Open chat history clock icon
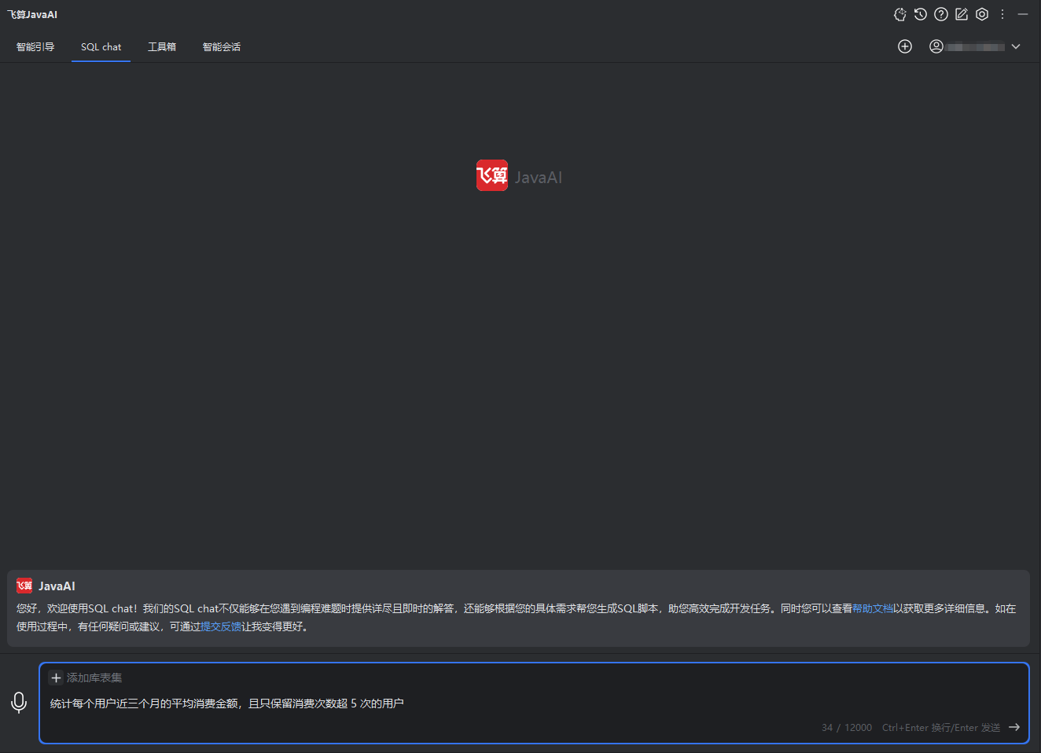Screen dimensions: 1041x753 coord(921,14)
